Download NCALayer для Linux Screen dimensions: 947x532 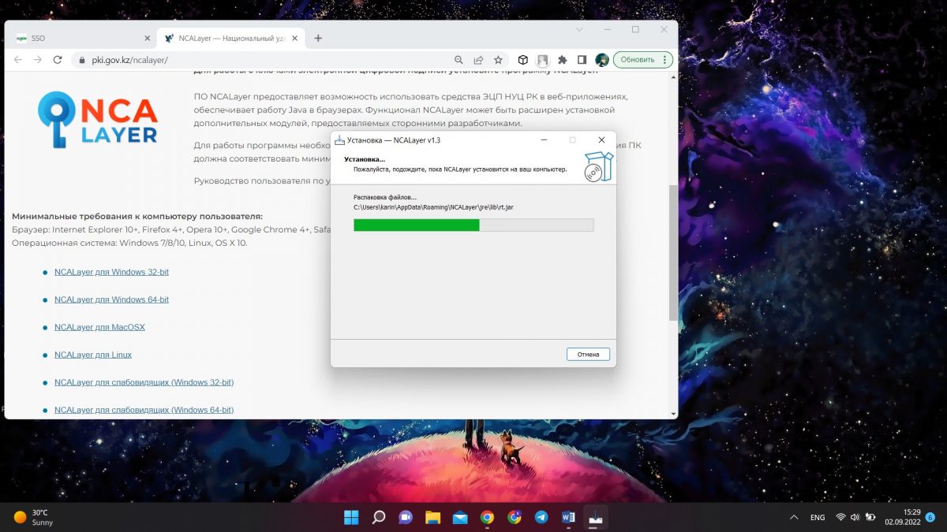[93, 355]
